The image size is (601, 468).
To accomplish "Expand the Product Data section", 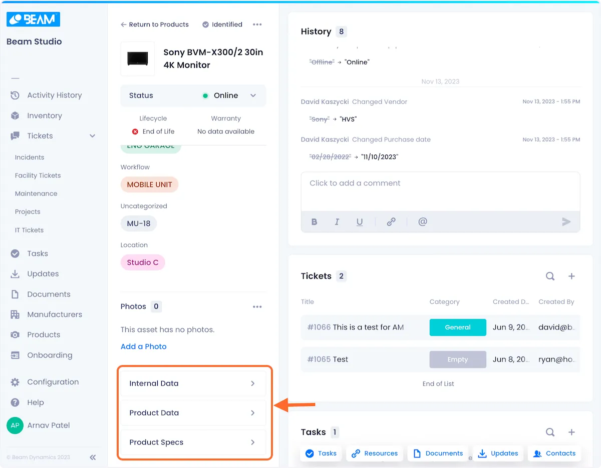I will click(193, 413).
